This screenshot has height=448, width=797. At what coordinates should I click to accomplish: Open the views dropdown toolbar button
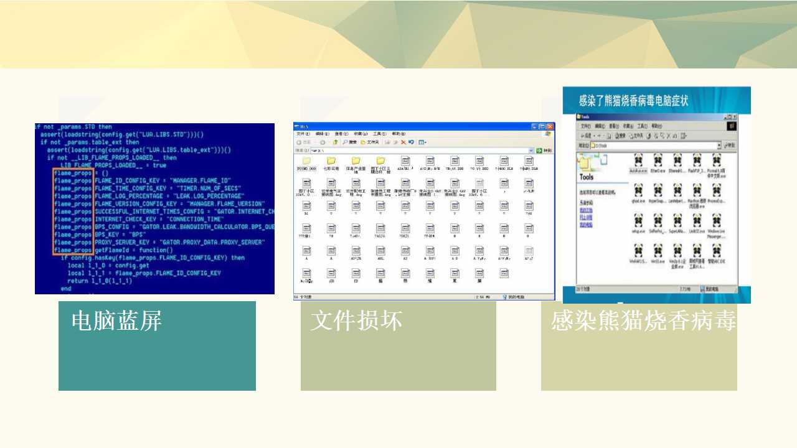coord(423,142)
